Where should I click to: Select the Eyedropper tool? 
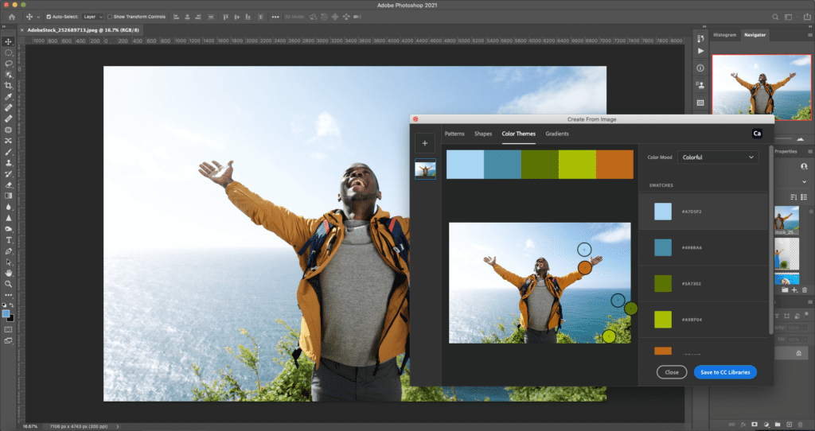(x=8, y=96)
